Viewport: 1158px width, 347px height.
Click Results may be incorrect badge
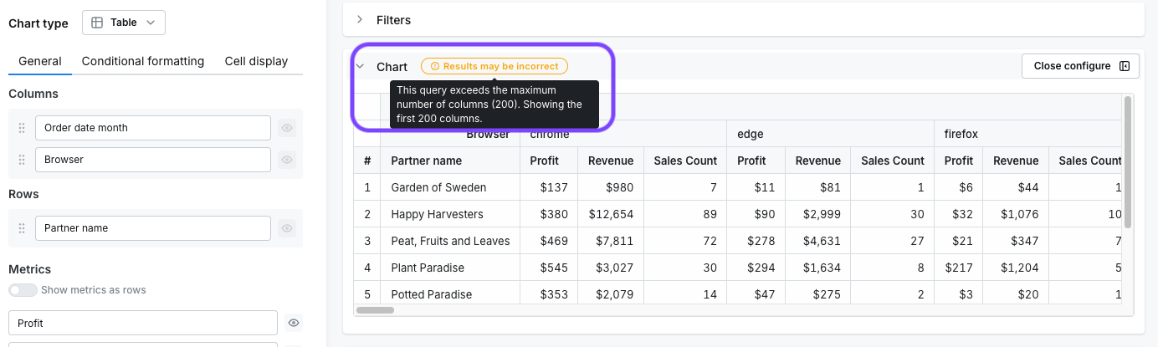[x=494, y=66]
